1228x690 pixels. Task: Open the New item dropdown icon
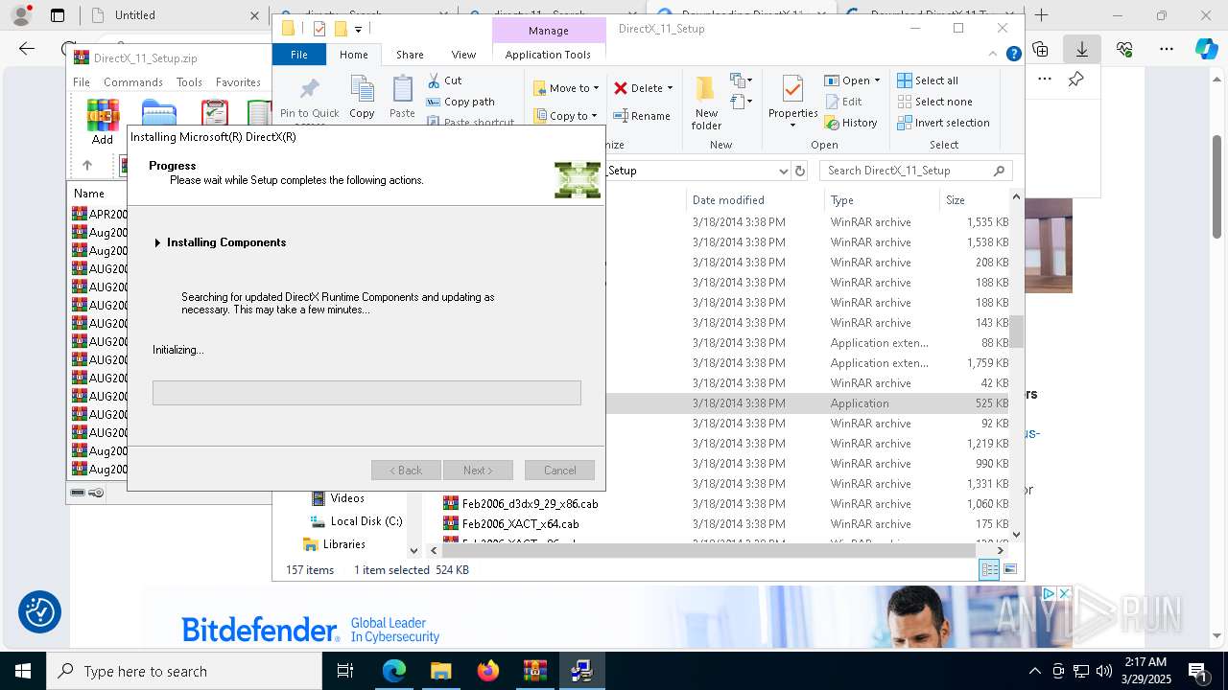coord(740,80)
